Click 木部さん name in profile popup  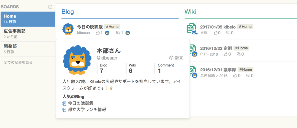click(108, 51)
